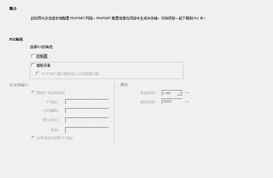The height and width of the screenshot is (178, 273).
Task: Click the 1.000 send clock combo box
Action: pos(172,93)
